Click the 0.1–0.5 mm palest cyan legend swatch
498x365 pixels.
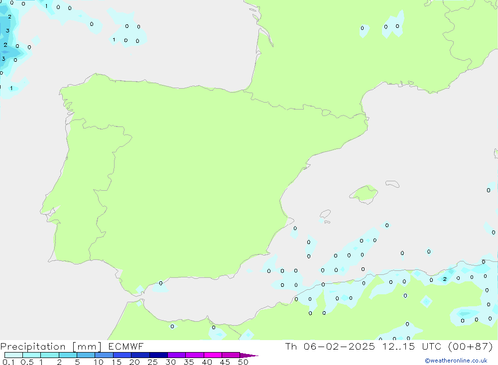coord(13,355)
